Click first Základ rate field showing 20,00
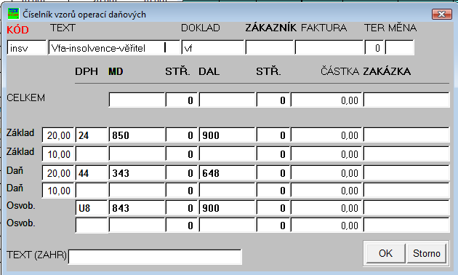458x275 pixels. point(58,135)
